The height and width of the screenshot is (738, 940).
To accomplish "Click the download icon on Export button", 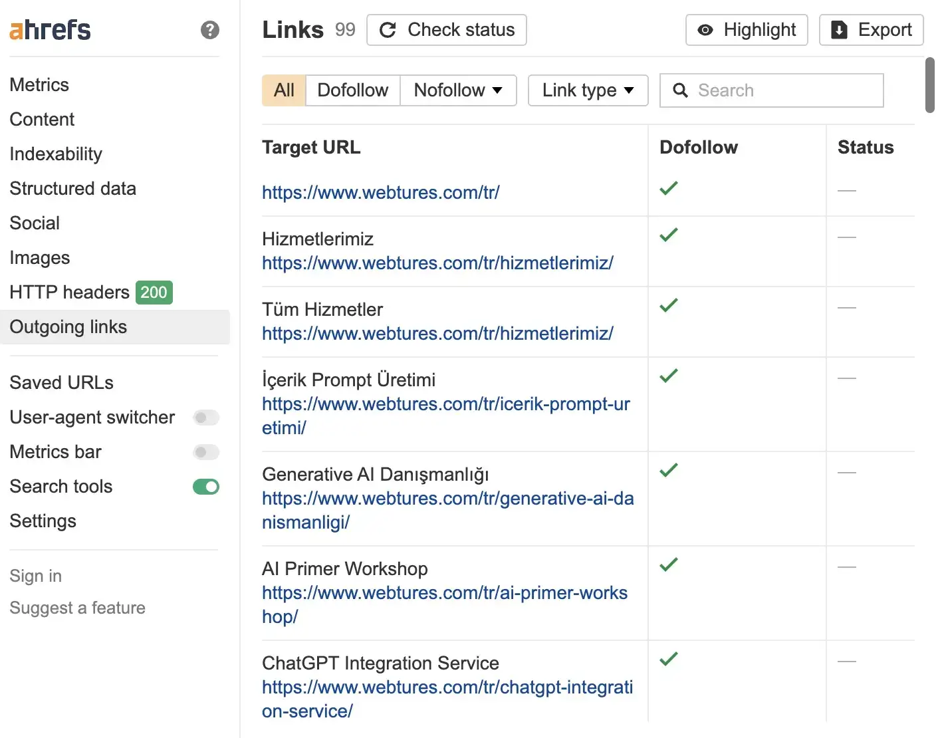I will 839,30.
